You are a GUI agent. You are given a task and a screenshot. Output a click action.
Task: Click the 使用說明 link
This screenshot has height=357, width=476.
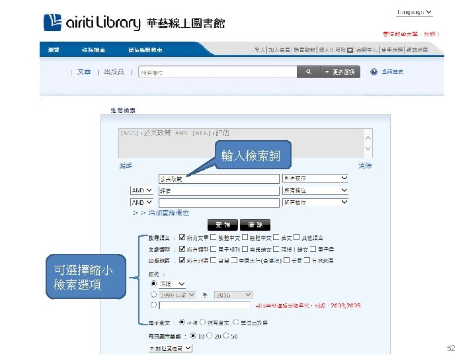click(392, 50)
